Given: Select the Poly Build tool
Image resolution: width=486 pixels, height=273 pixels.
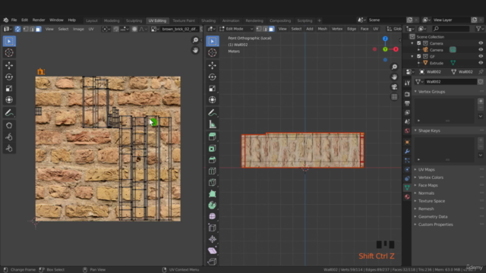Looking at the screenshot, I should tap(213, 194).
